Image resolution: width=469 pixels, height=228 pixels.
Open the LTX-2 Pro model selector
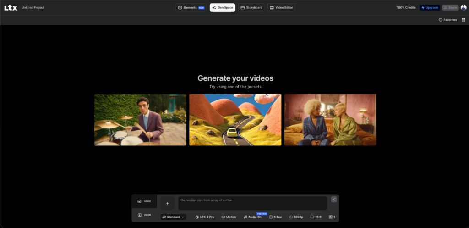pos(204,217)
